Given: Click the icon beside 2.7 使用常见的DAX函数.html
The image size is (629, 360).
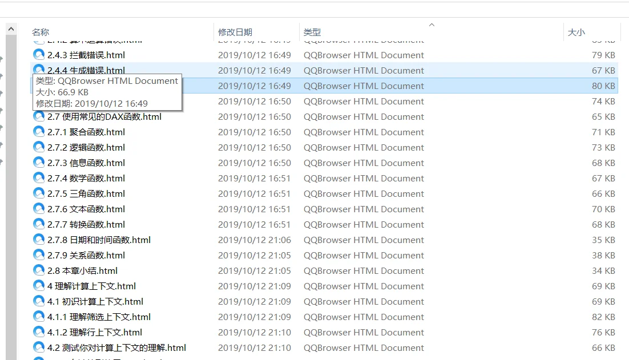Looking at the screenshot, I should 39,116.
